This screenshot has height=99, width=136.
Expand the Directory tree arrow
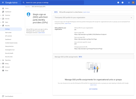pos(1,15)
